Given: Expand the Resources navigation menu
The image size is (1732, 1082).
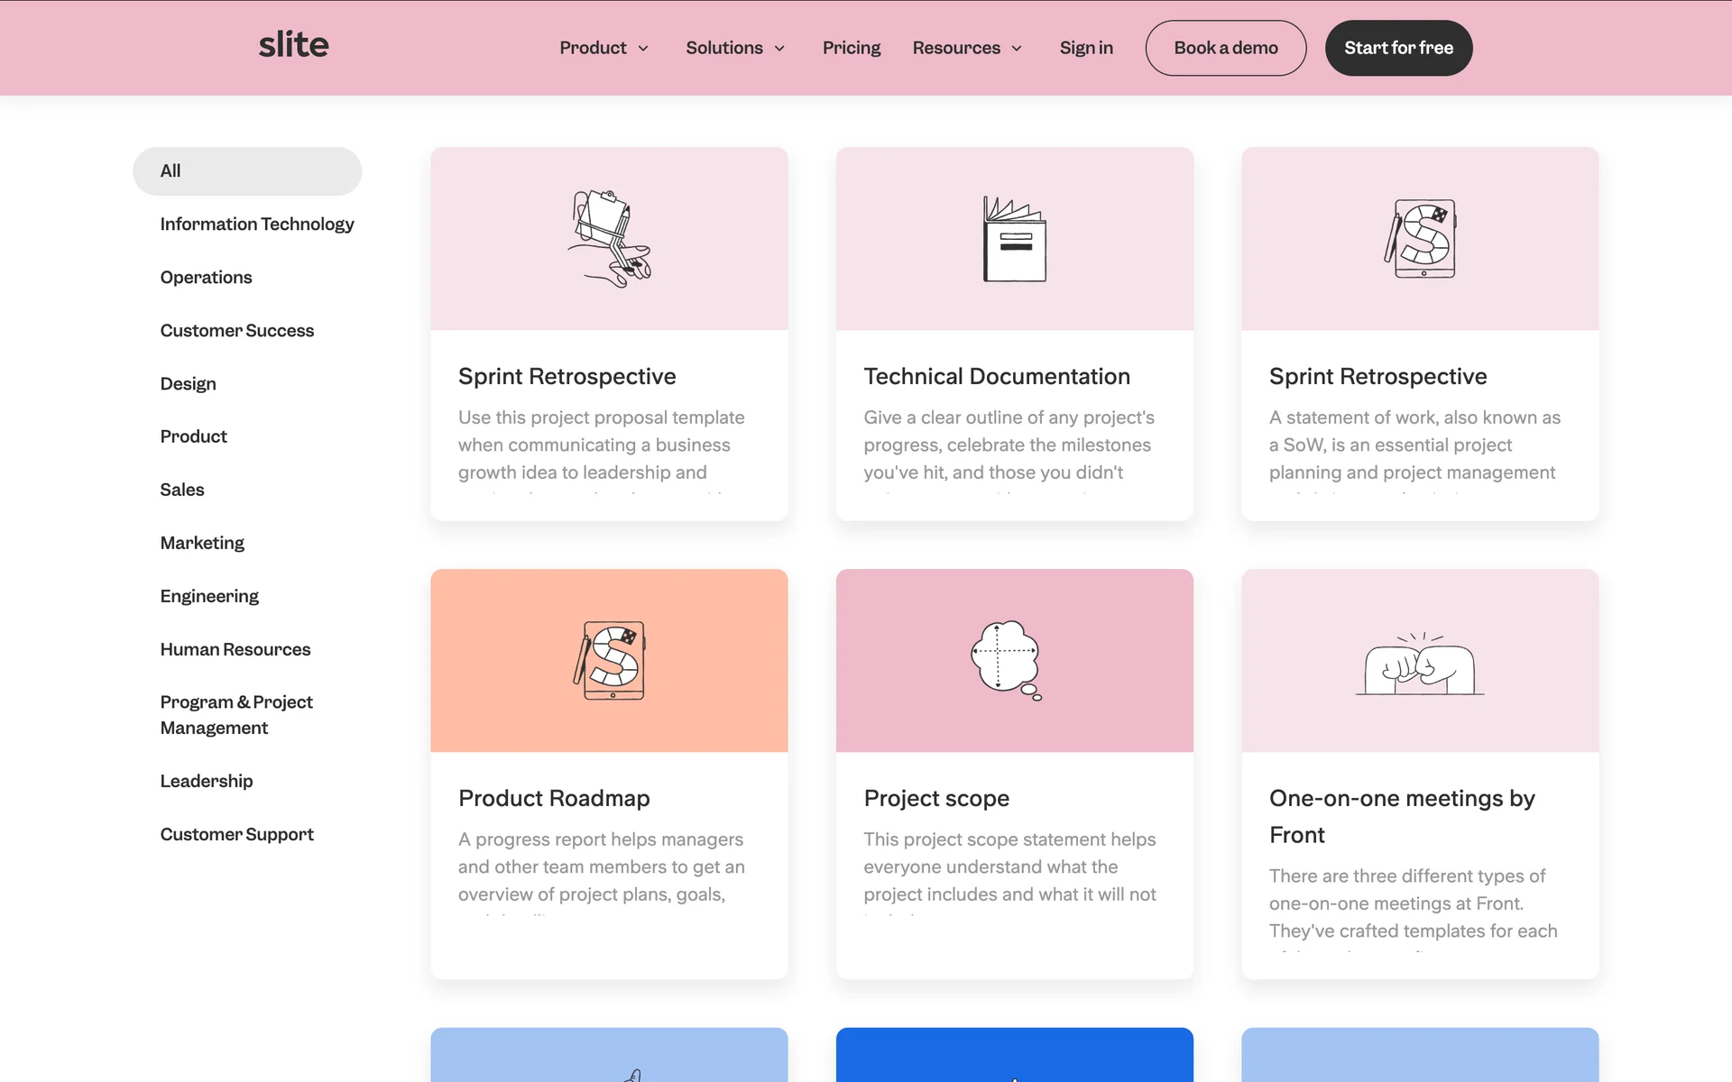Looking at the screenshot, I should click(x=966, y=48).
